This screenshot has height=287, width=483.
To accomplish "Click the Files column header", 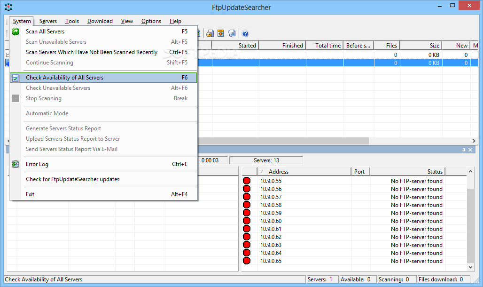I will [387, 45].
